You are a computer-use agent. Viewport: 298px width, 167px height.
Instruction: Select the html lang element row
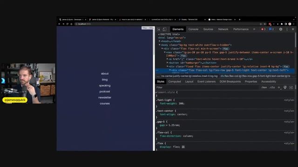(172, 38)
